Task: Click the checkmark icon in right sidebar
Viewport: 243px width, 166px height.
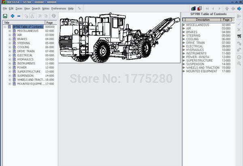Action: click(x=239, y=24)
